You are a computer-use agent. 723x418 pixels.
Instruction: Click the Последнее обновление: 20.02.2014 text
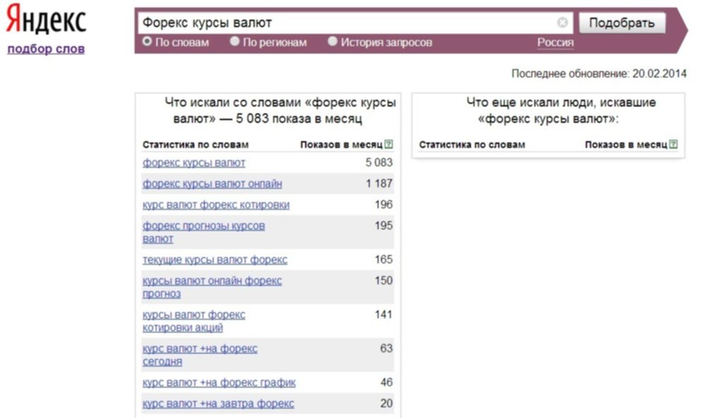[x=599, y=73]
